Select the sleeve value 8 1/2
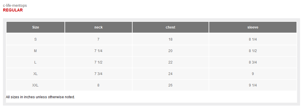 pyautogui.click(x=253, y=51)
